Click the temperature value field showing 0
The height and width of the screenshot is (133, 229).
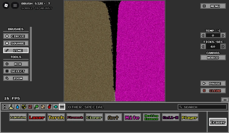[x=213, y=35]
